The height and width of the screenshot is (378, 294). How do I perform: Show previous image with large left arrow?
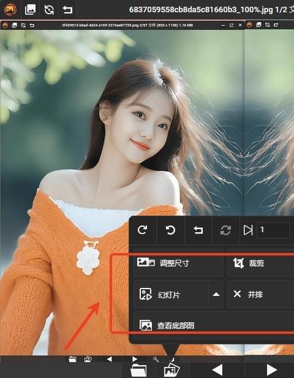[217, 369]
